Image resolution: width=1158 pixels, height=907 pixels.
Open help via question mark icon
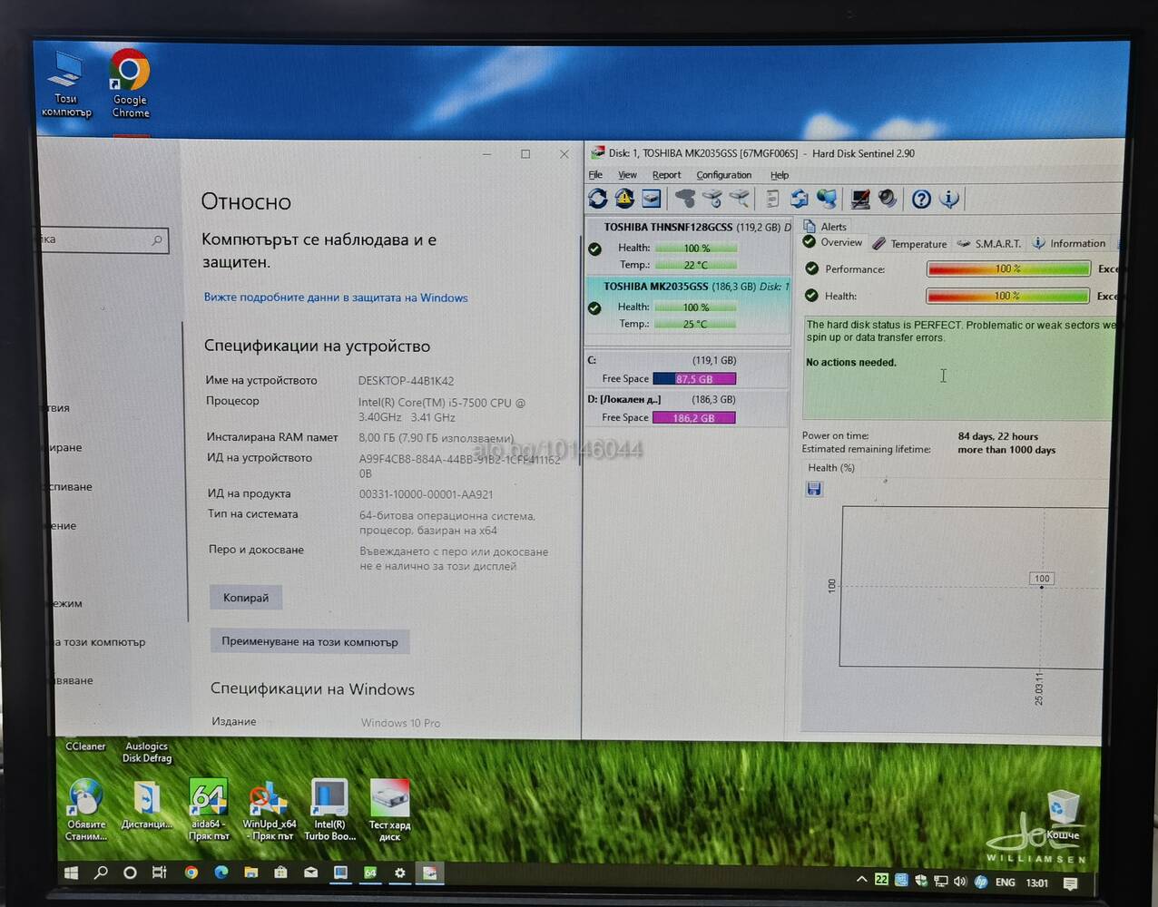click(921, 199)
